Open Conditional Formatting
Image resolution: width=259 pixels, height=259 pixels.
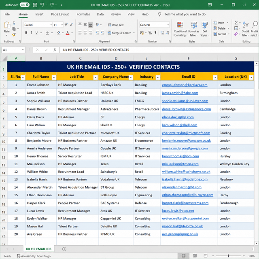(x=180, y=29)
